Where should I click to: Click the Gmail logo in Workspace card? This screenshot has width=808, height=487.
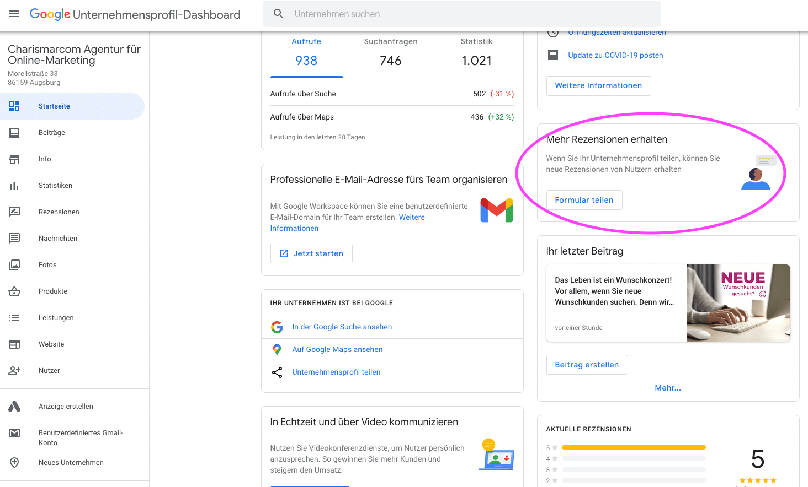coord(497,210)
